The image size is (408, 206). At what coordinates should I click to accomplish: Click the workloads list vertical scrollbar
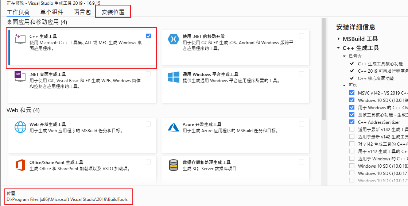pyautogui.click(x=324, y=69)
